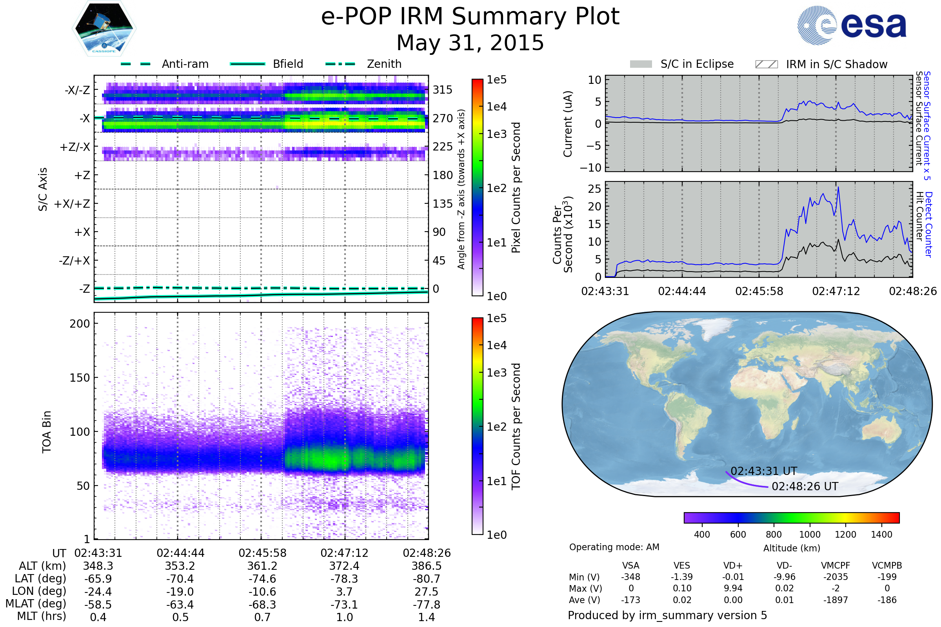941x627 pixels.
Task: Click the Altitude (km) horizontal colorbar
Action: tap(791, 517)
